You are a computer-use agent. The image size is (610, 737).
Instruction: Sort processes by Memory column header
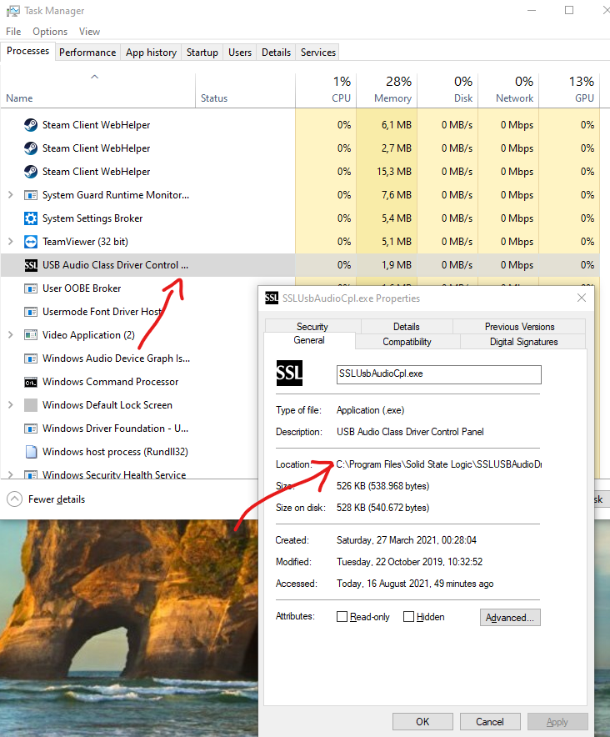(387, 89)
